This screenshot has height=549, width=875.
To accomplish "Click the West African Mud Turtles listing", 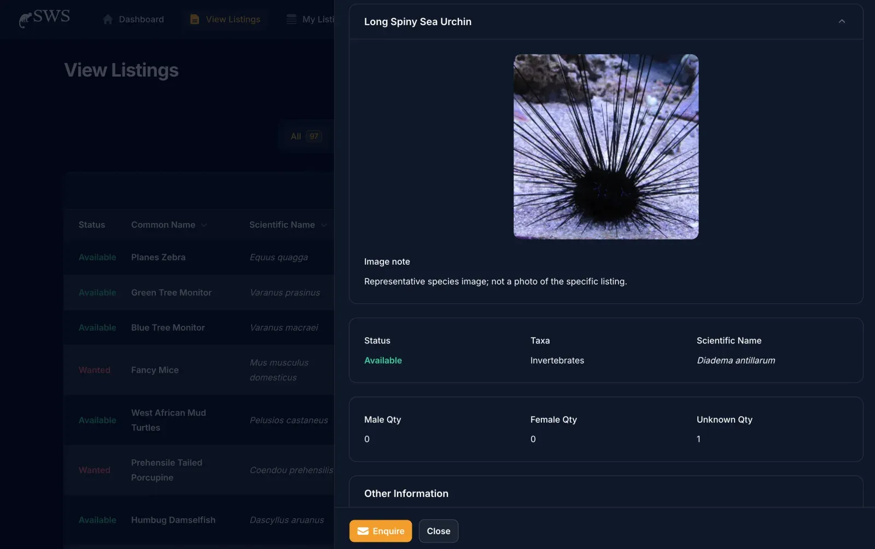I will [x=168, y=420].
